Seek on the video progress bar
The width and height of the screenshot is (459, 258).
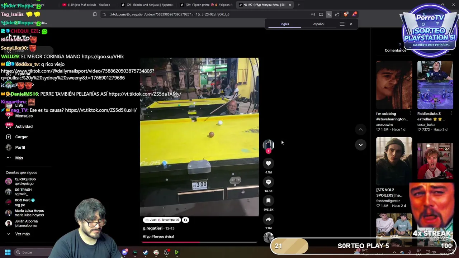pyautogui.click(x=199, y=242)
